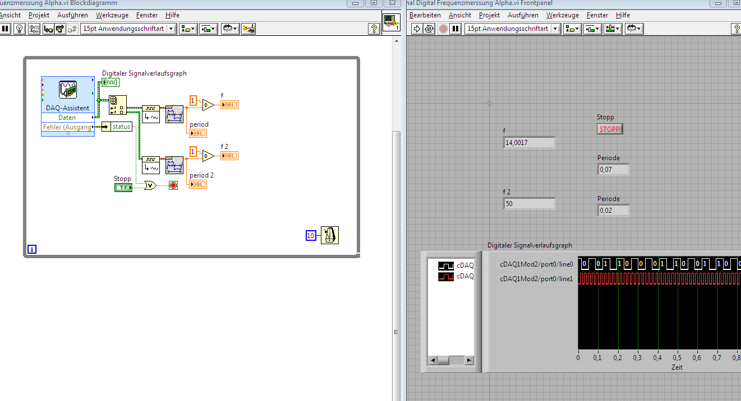Click the period DBL indicator terminal

198,133
